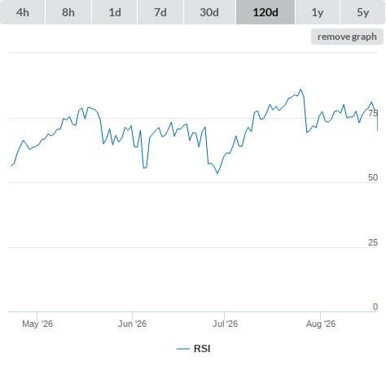Screen dimensions: 386x370
Task: Select the 4h time range tab
Action: point(23,12)
